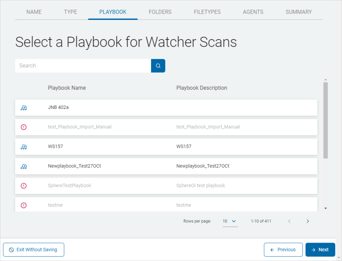This screenshot has height=261, width=342.
Task: Click the scroll down arrow of the list
Action: click(325, 208)
